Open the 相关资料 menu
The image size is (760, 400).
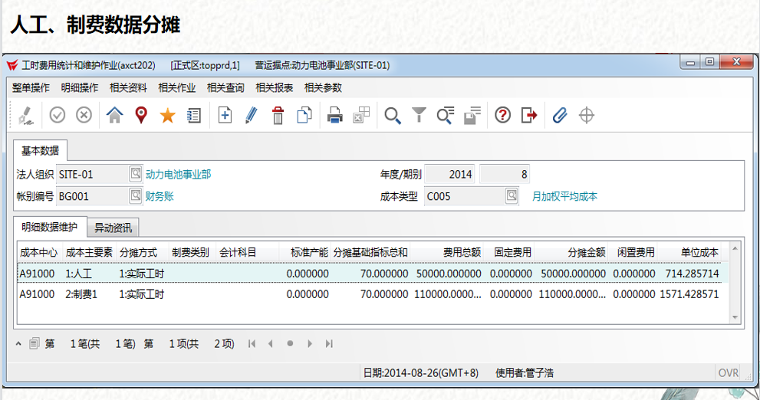[x=128, y=87]
